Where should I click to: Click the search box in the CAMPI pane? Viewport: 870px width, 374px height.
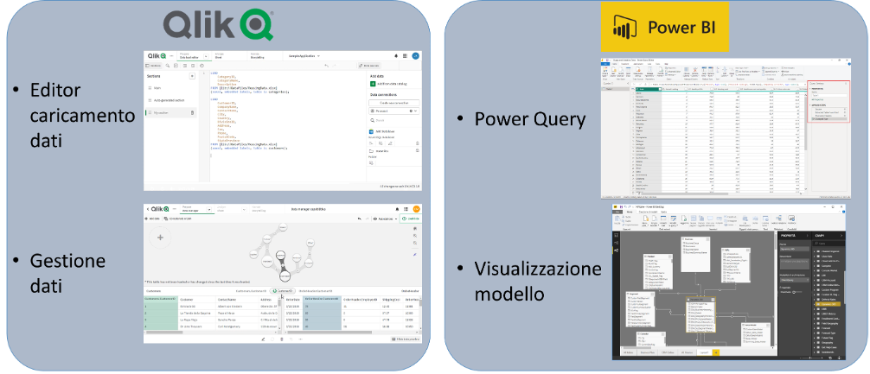[x=829, y=244]
